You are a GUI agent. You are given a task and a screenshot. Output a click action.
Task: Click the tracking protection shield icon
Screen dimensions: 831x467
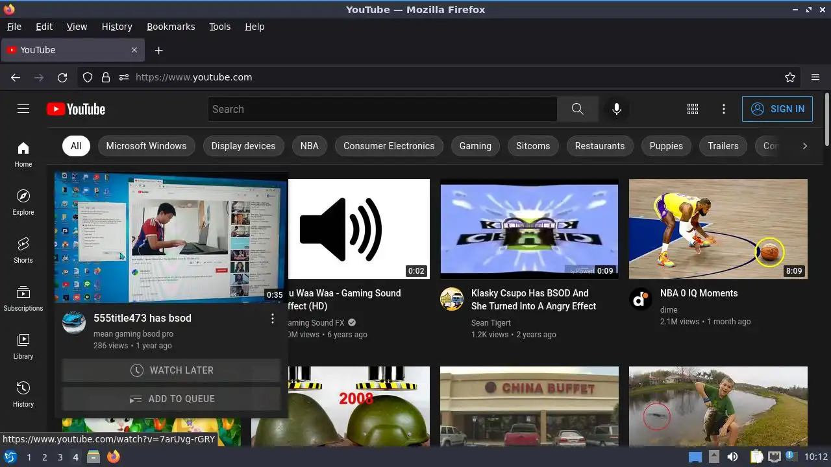click(88, 77)
